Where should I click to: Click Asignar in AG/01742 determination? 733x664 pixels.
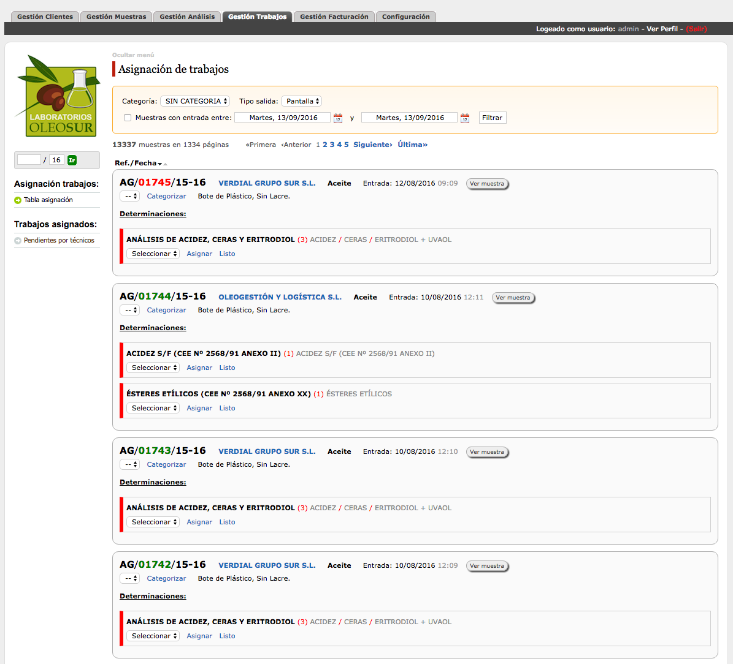(199, 636)
